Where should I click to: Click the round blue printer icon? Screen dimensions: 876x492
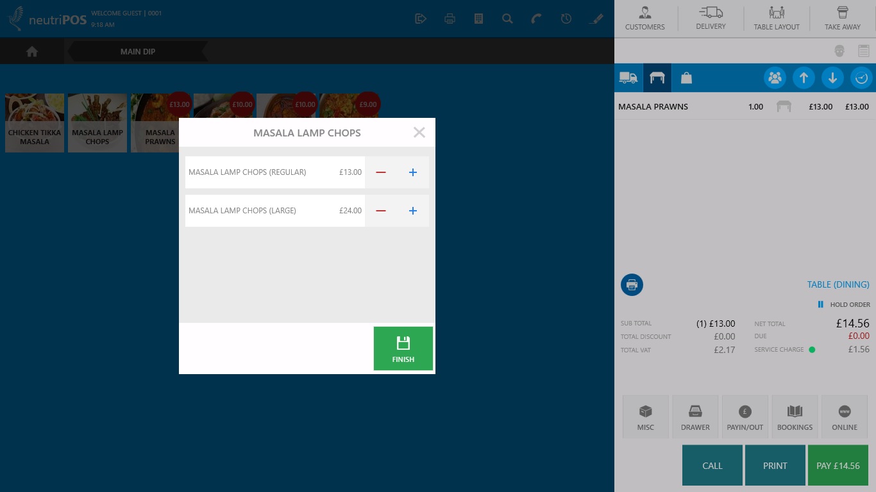point(632,284)
